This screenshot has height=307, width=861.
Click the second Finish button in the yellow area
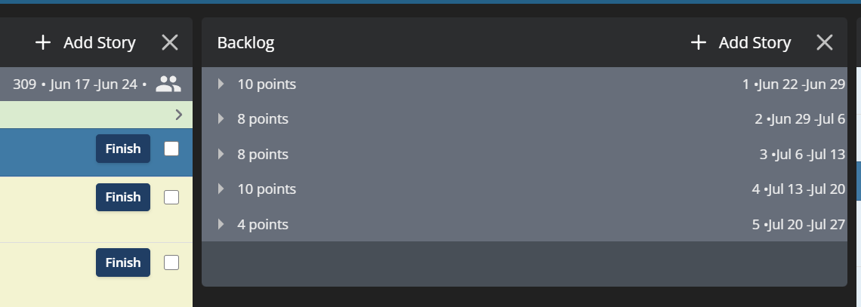pos(123,197)
